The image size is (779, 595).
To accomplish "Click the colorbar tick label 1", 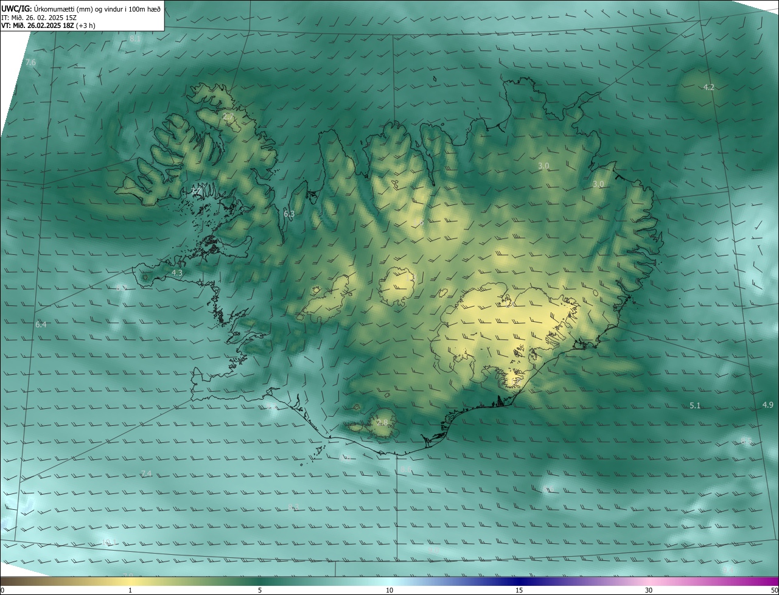I will click(x=130, y=590).
